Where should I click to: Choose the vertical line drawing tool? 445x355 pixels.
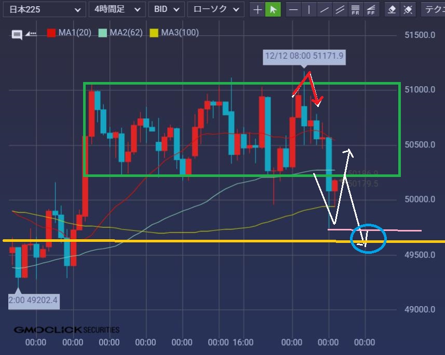tap(309, 9)
